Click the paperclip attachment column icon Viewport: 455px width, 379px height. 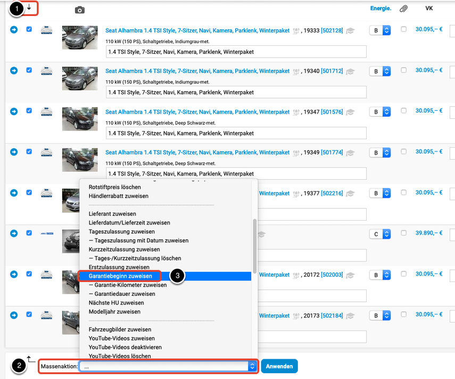(403, 9)
